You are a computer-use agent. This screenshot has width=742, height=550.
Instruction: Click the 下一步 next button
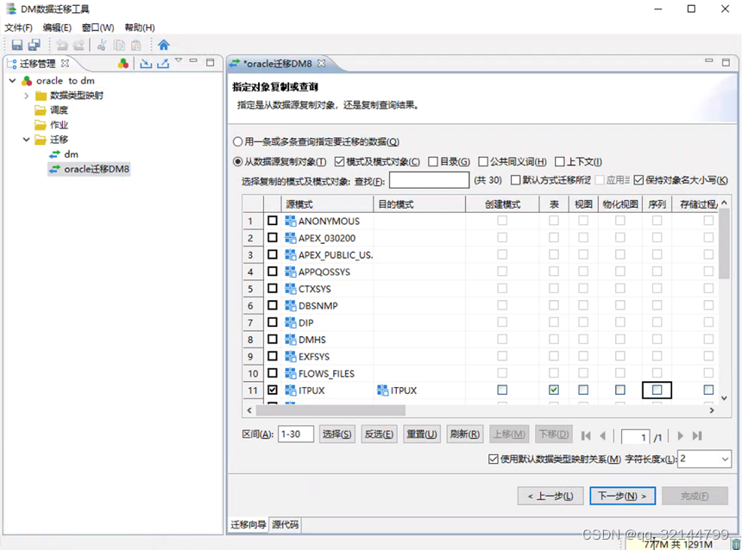coord(622,496)
